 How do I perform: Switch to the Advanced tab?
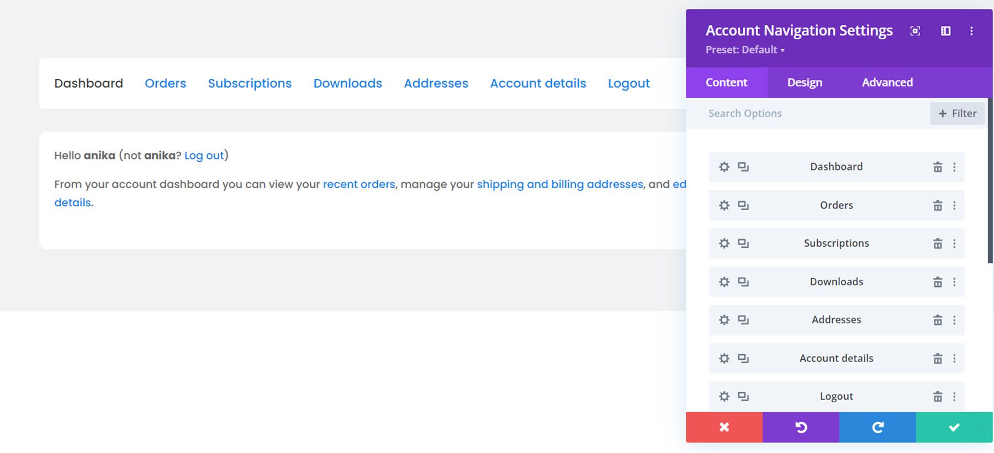(x=887, y=83)
